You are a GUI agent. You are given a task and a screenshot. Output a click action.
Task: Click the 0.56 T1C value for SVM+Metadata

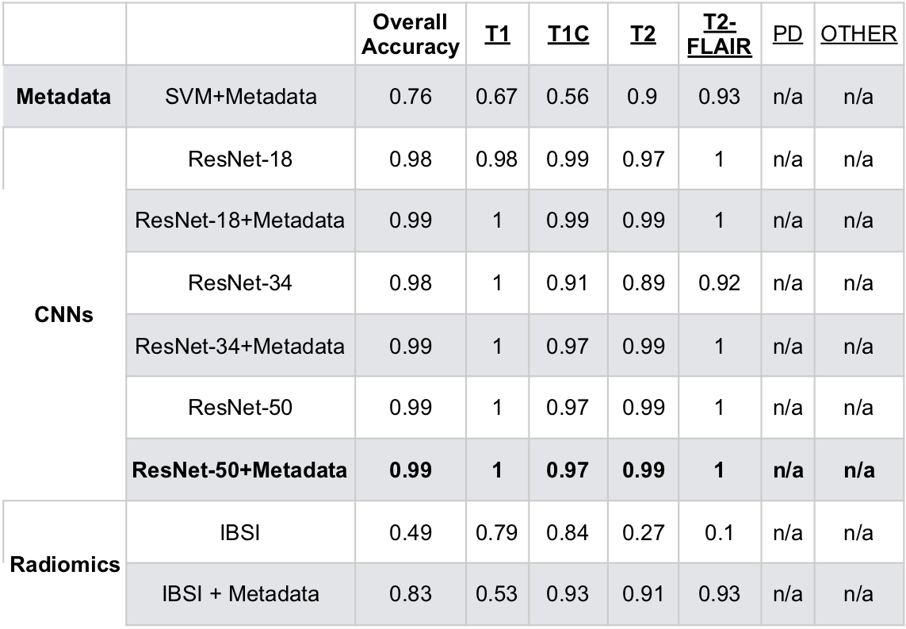click(x=568, y=97)
